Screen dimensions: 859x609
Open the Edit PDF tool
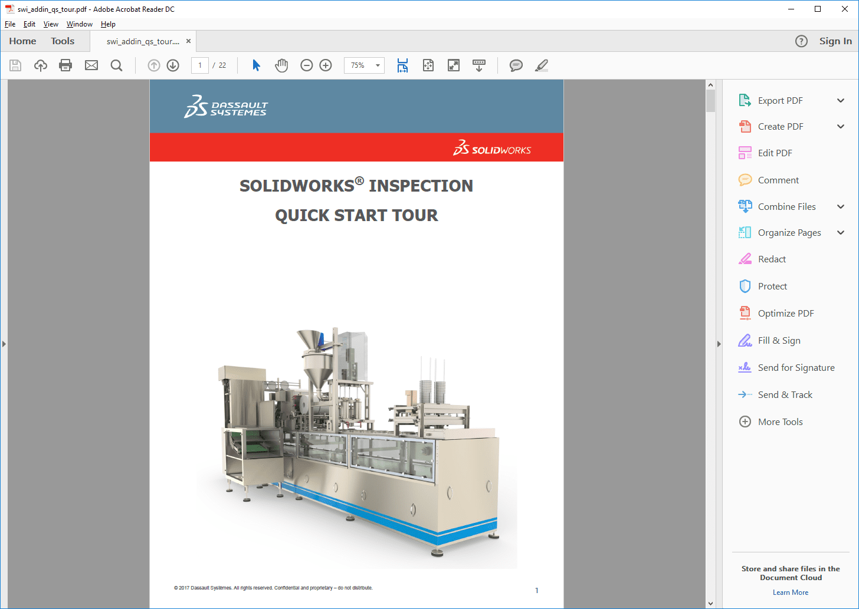[x=775, y=153]
